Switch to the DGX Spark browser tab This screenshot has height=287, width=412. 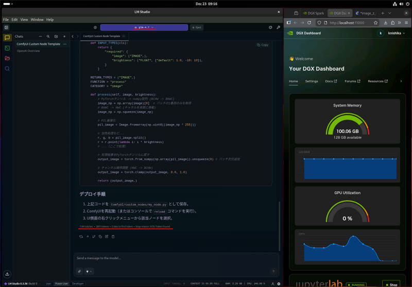click(314, 13)
